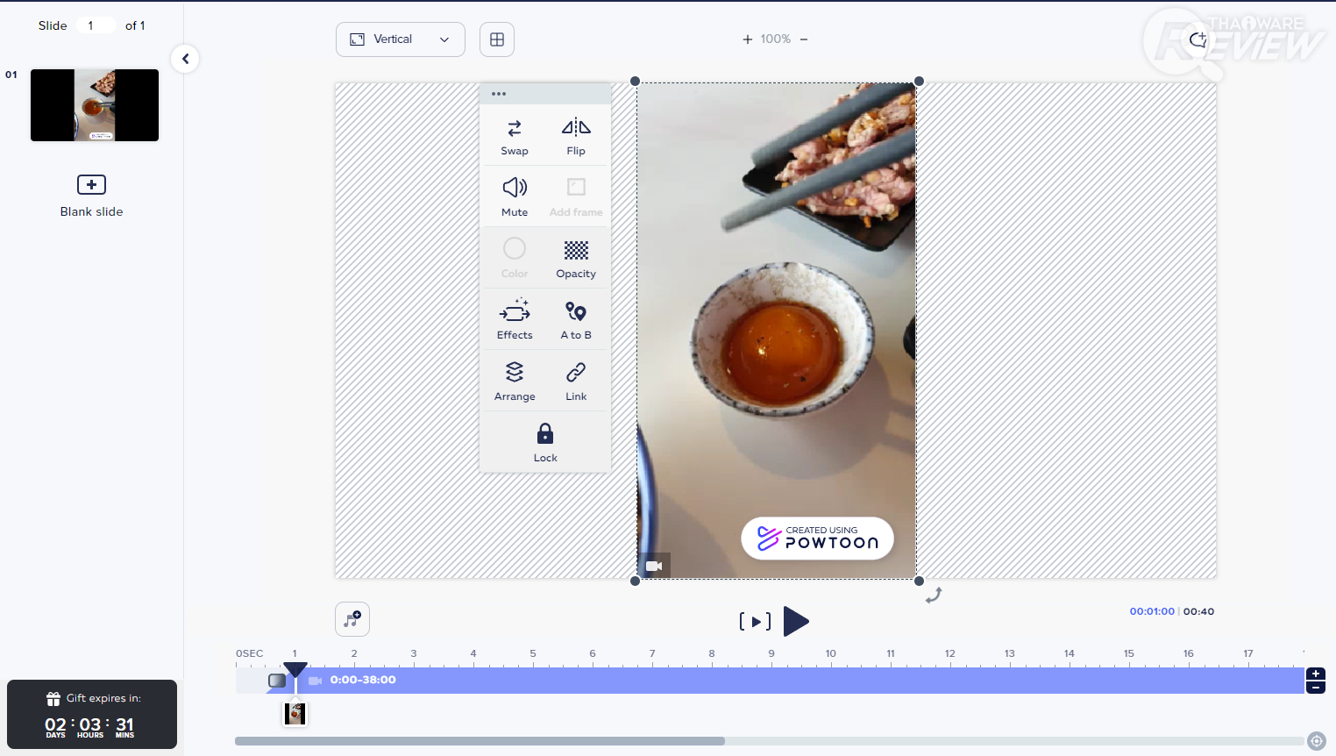
Task: Zoom out with the minus sign
Action: [804, 39]
